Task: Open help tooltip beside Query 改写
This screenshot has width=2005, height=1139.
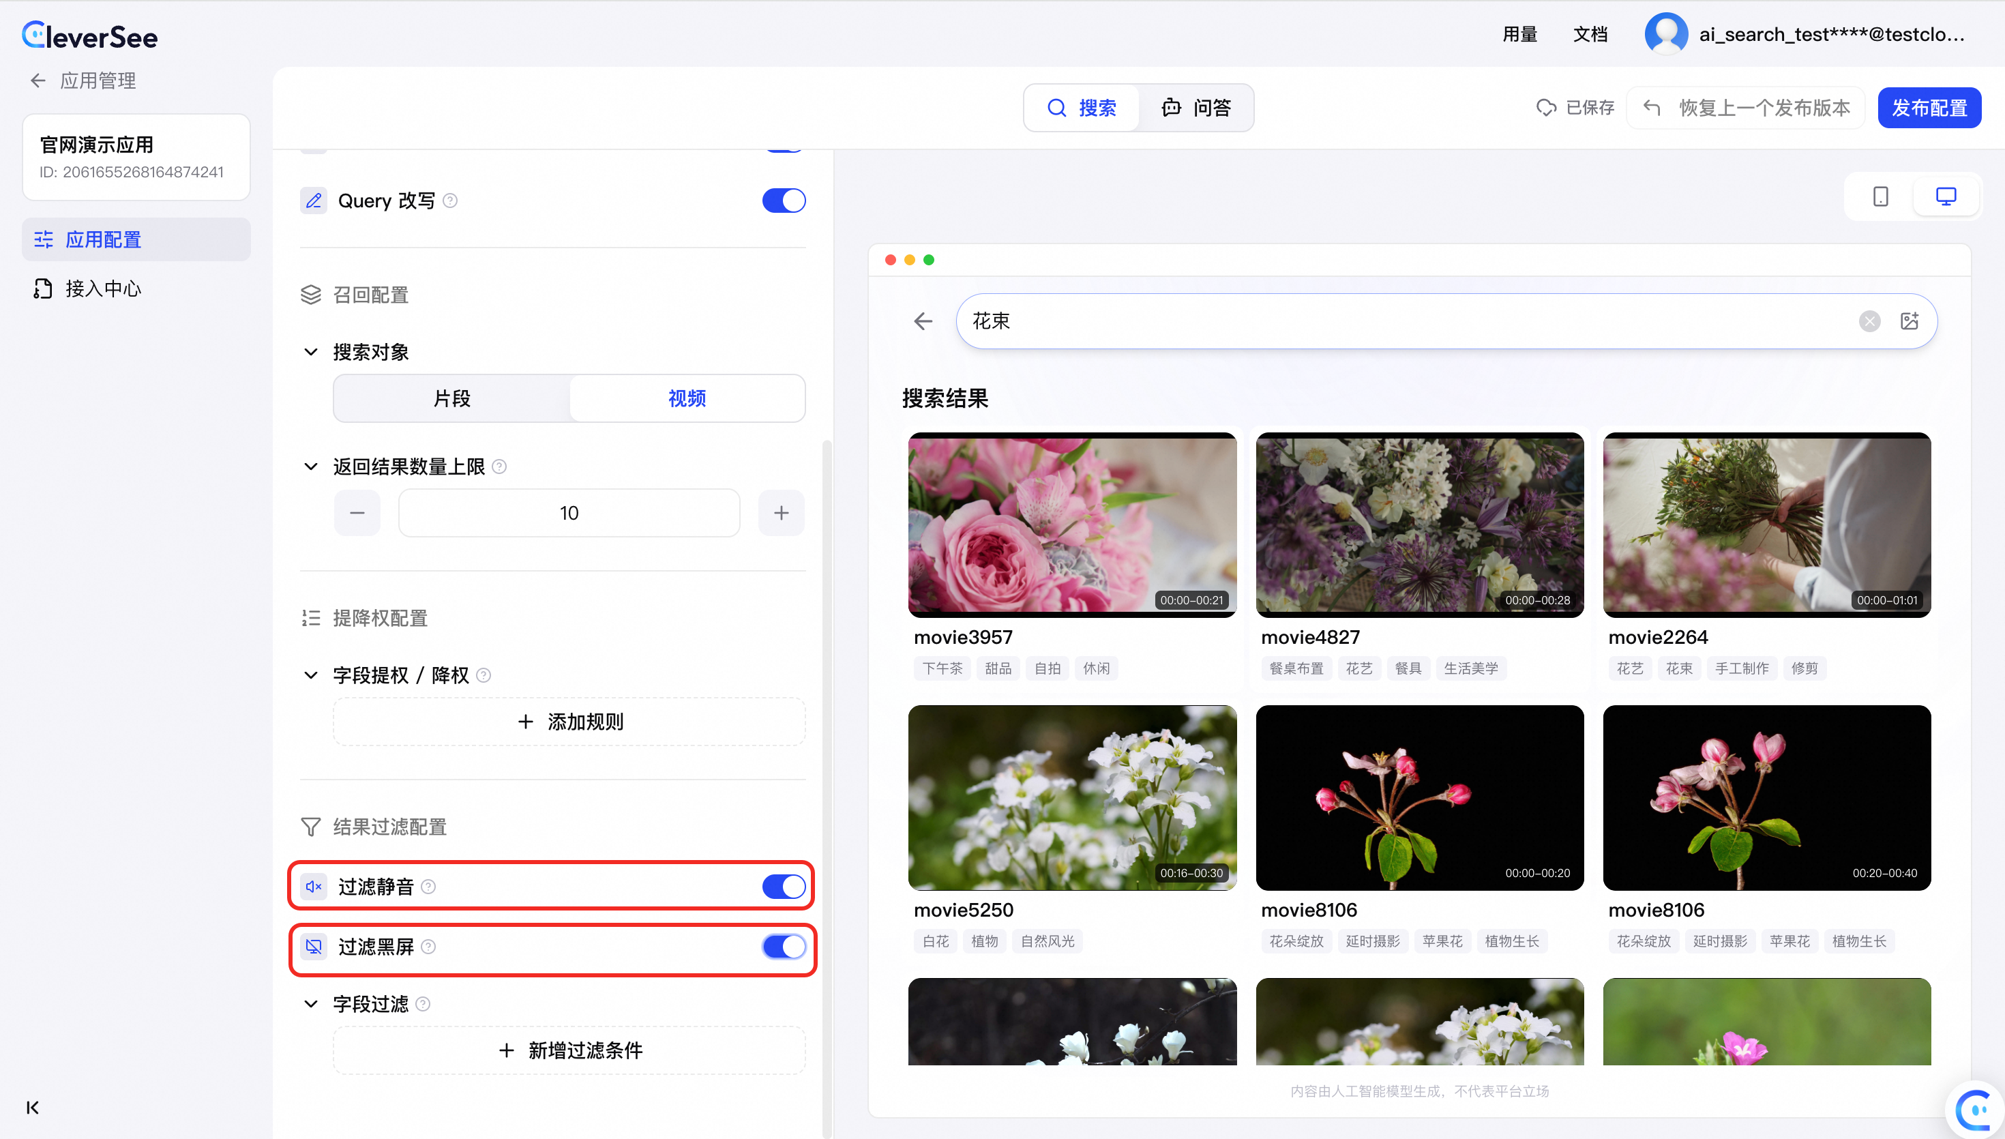Action: [449, 201]
